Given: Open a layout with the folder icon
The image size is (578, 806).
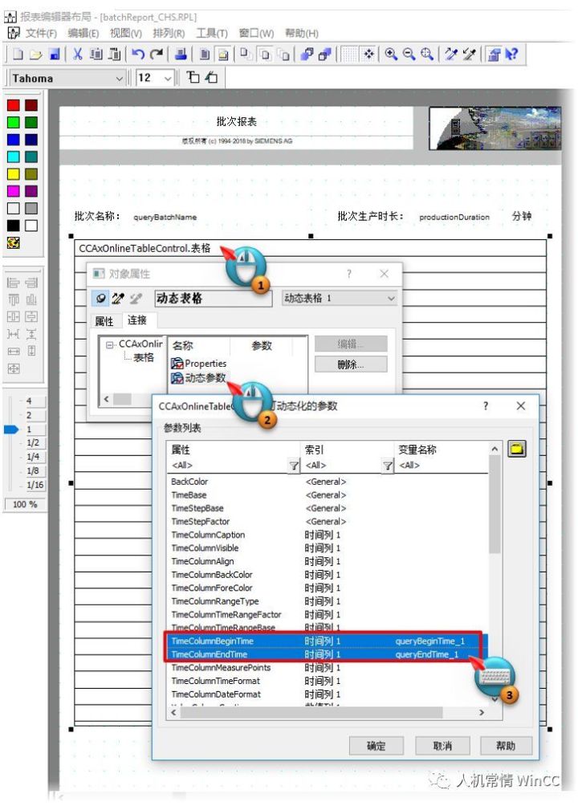Looking at the screenshot, I should (x=35, y=54).
